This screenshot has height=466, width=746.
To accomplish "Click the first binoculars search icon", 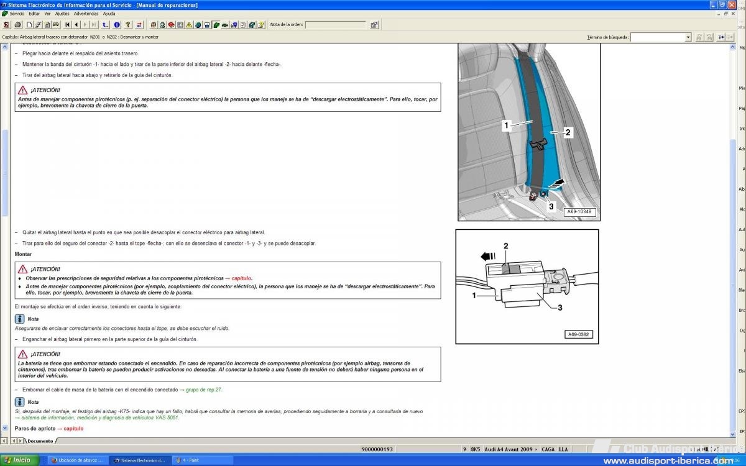I will tap(701, 37).
